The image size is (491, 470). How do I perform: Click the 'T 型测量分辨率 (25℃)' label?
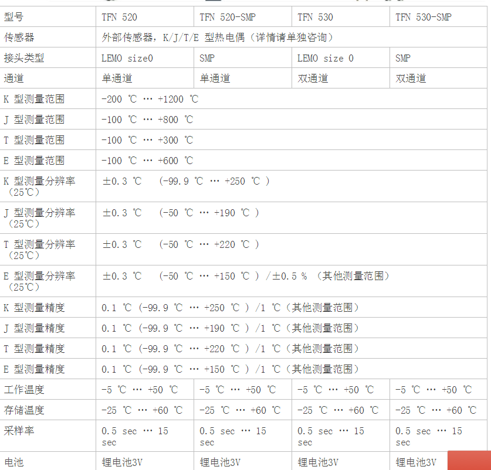pos(39,250)
